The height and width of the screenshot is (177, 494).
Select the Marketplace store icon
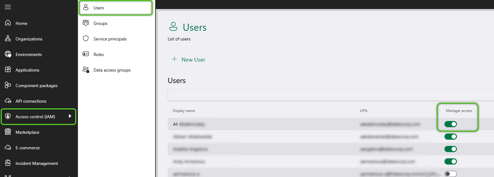point(8,132)
